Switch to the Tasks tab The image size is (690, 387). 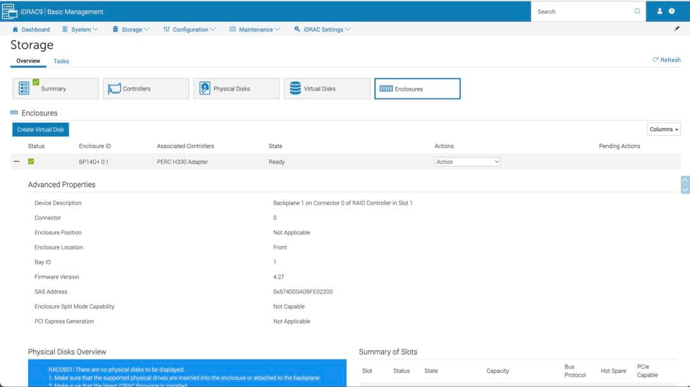61,61
